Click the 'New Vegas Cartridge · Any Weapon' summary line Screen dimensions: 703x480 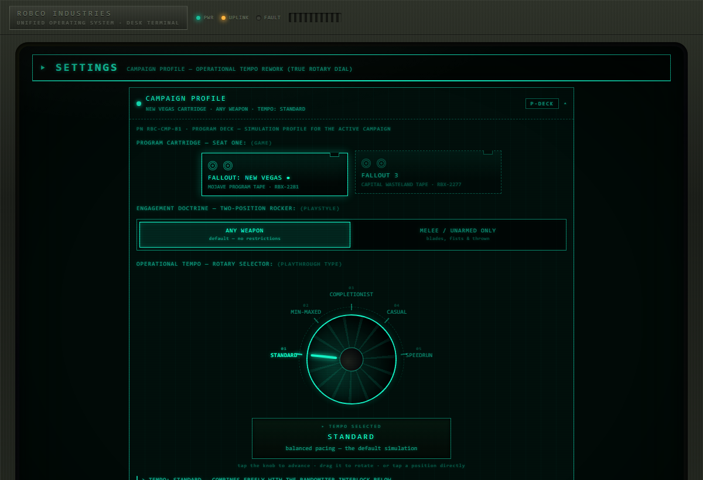click(x=225, y=109)
